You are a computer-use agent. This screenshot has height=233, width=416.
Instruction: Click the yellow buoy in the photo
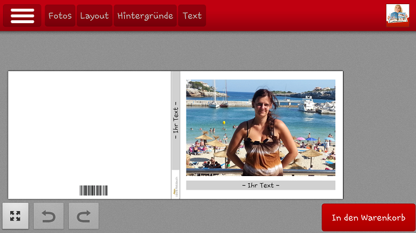click(x=224, y=122)
